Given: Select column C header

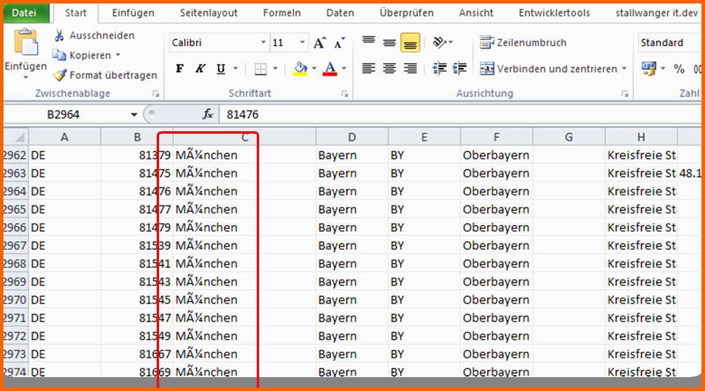Looking at the screenshot, I should click(245, 137).
